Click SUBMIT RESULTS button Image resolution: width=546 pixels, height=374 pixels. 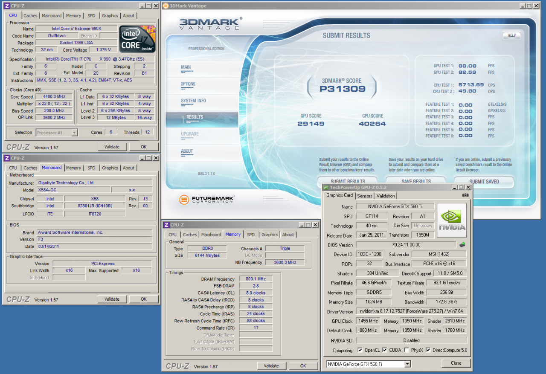click(348, 181)
